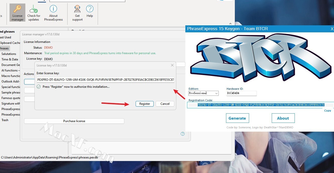The height and width of the screenshot is (173, 334).
Task: Click the Hardware ID field
Action: [242, 93]
